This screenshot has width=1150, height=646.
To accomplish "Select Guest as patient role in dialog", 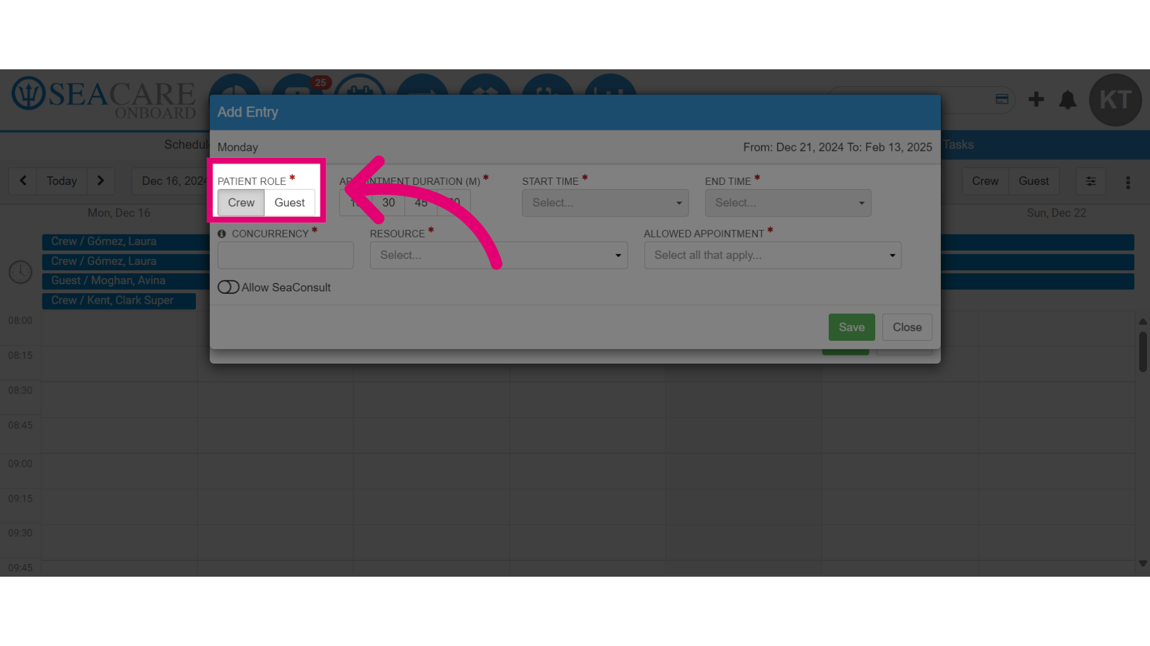I will pyautogui.click(x=289, y=203).
